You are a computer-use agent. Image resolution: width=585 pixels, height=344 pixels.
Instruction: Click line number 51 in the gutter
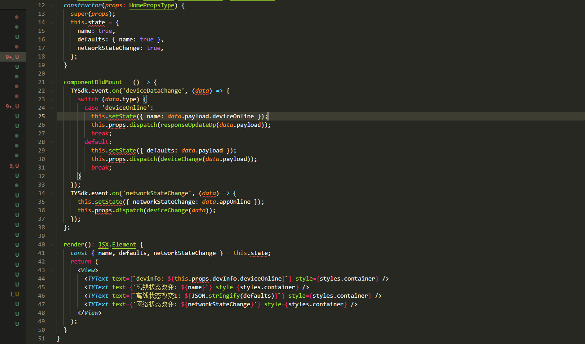click(41, 339)
